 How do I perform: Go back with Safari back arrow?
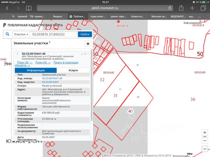(7, 8)
